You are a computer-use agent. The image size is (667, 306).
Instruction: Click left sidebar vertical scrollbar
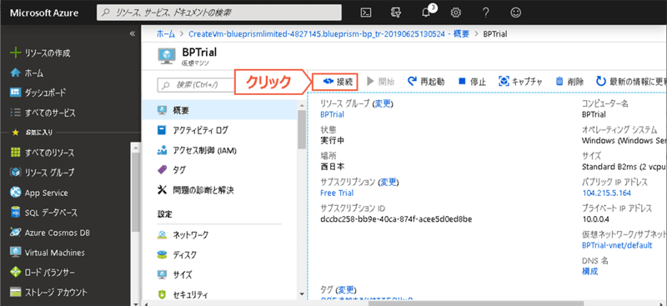(x=136, y=192)
